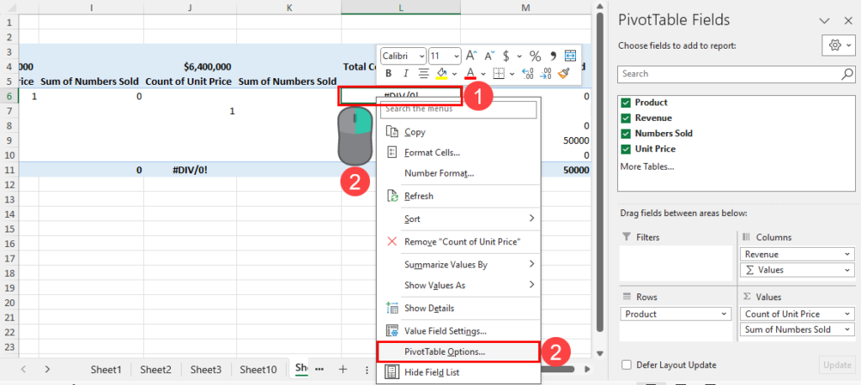
Task: Apply the bottom border icon
Action: click(499, 73)
